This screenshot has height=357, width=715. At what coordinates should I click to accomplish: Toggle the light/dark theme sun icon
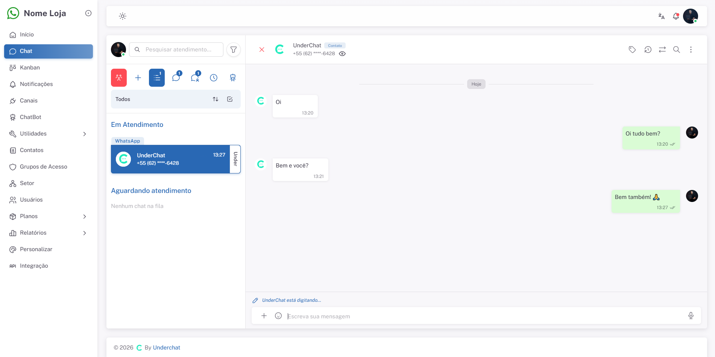(123, 16)
